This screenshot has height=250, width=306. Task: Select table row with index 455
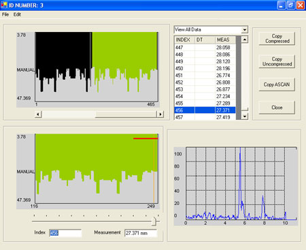coord(205,104)
